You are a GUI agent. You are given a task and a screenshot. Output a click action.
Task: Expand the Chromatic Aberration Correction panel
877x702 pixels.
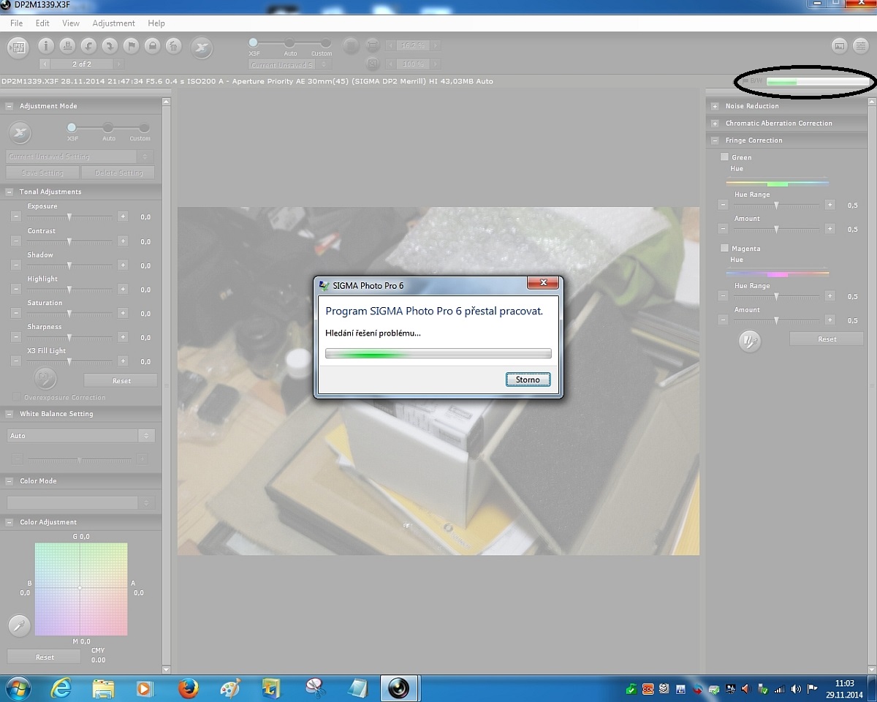click(x=715, y=124)
